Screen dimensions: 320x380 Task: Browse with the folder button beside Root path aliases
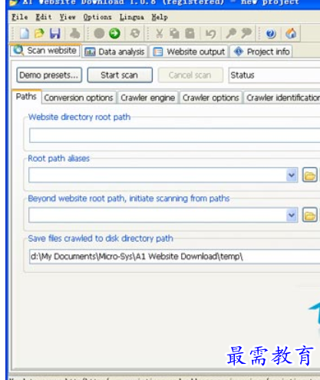pyautogui.click(x=310, y=175)
